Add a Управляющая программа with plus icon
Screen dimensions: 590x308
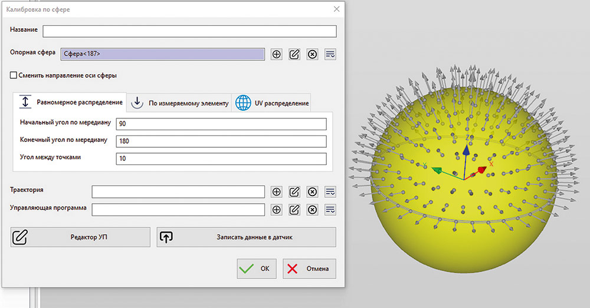click(x=277, y=210)
